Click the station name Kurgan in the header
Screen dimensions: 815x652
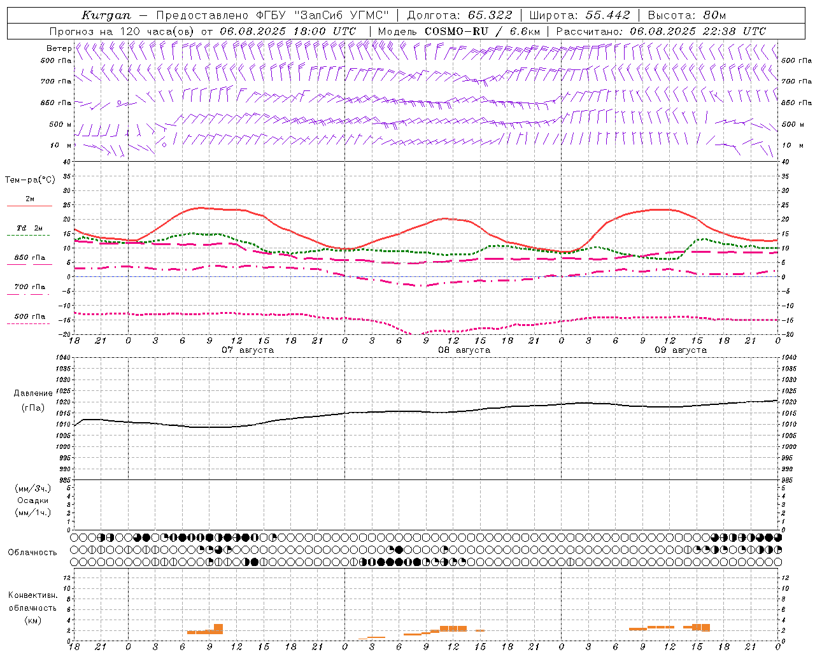pos(106,15)
